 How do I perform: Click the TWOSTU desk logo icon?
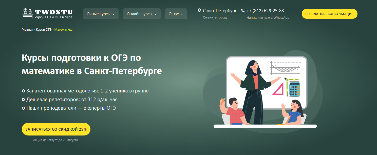click(27, 14)
